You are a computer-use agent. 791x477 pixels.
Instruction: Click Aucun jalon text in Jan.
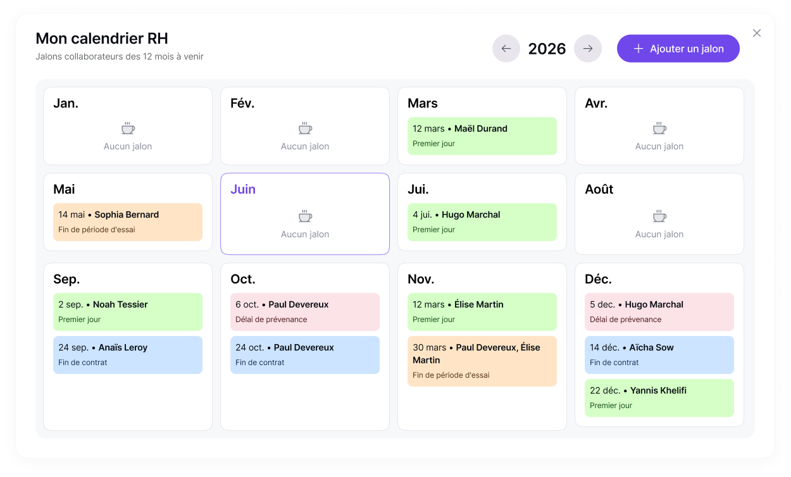(128, 146)
